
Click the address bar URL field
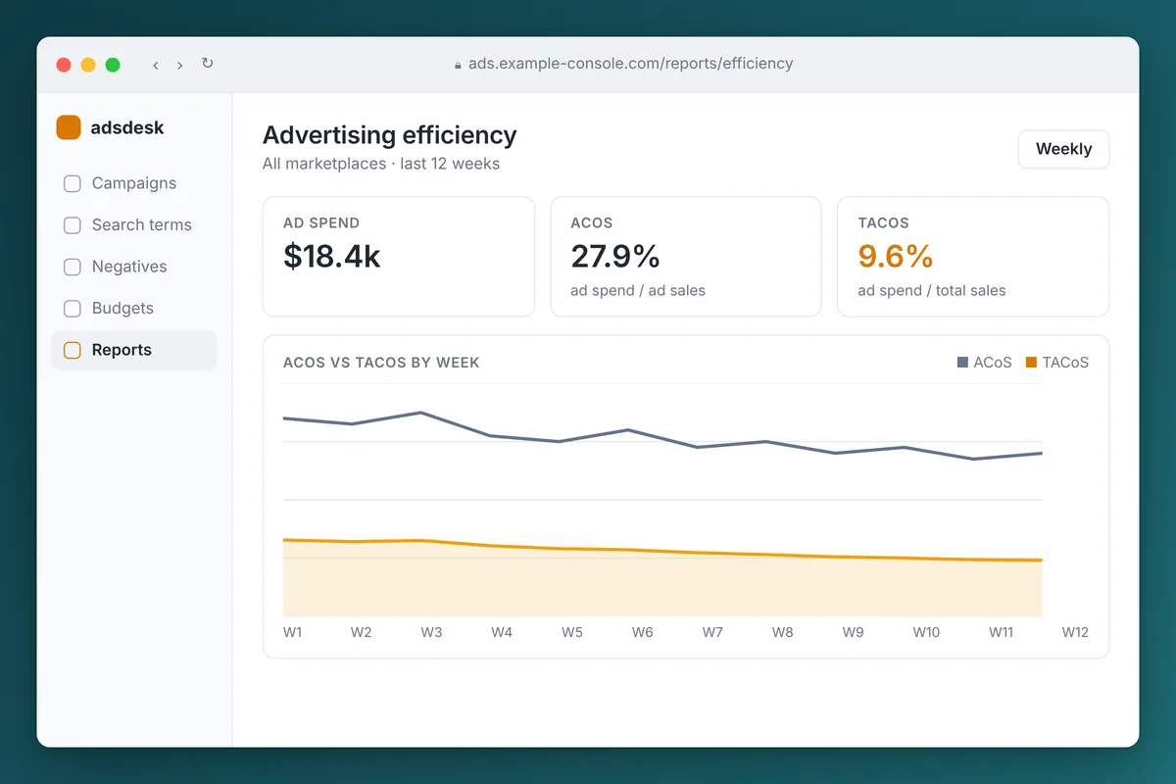coord(623,64)
